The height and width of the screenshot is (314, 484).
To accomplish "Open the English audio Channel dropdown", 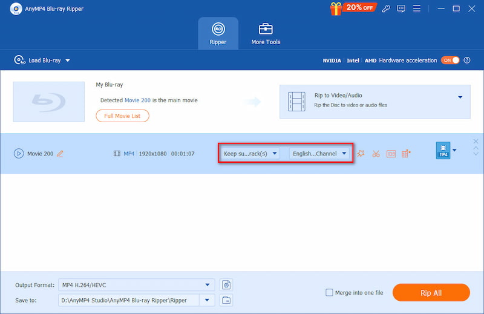I will pos(319,154).
